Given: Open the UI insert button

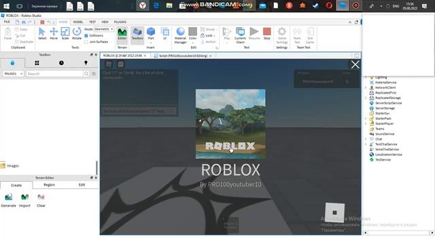Looking at the screenshot, I should click(164, 34).
